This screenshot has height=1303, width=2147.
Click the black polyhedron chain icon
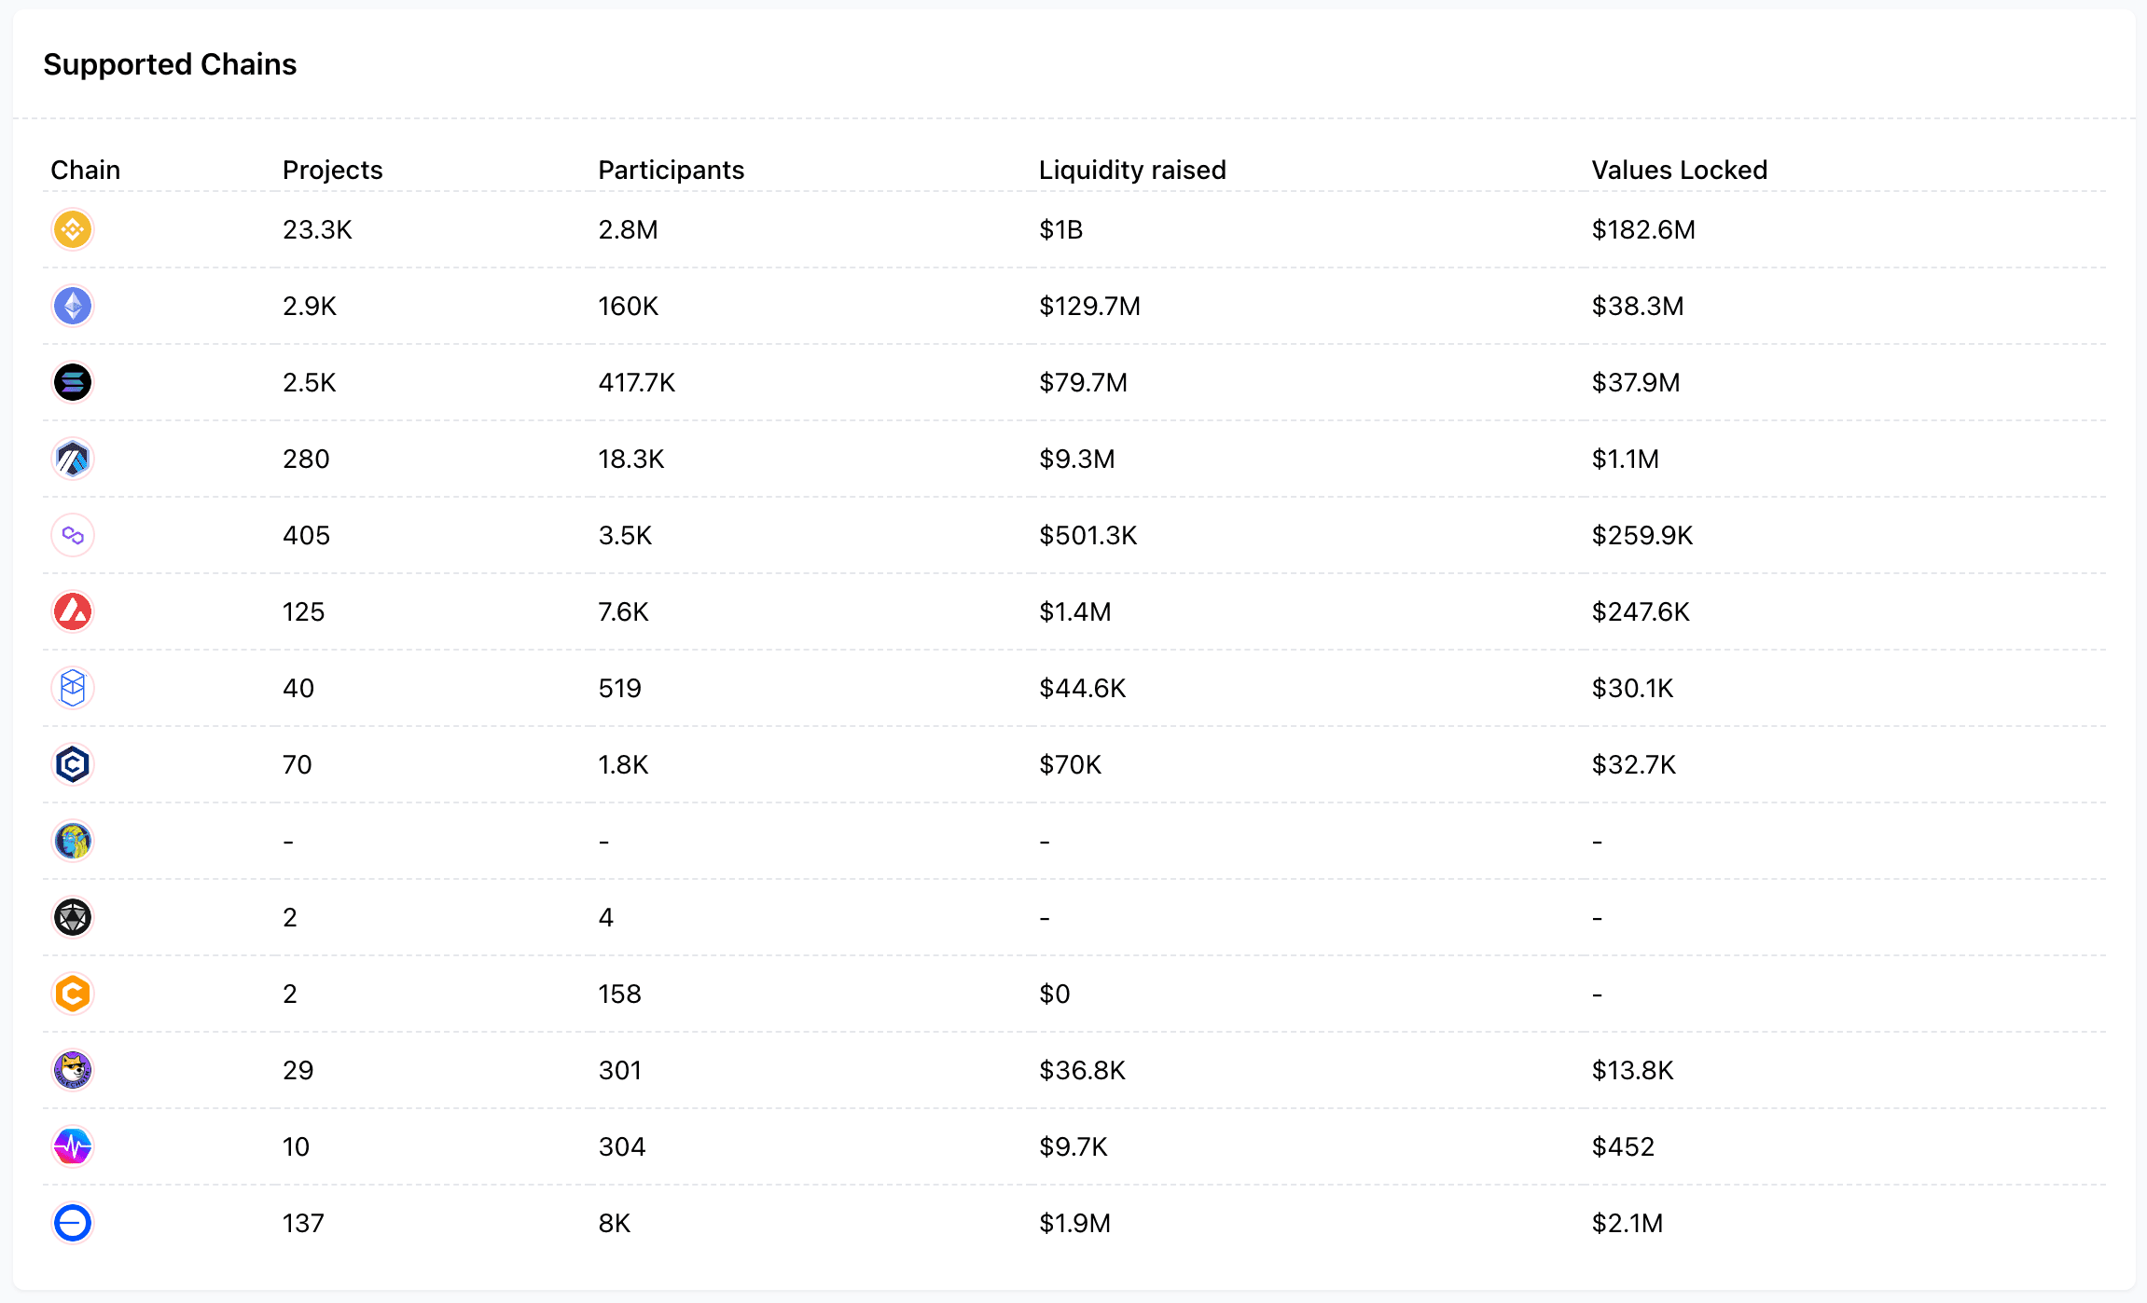point(73,917)
